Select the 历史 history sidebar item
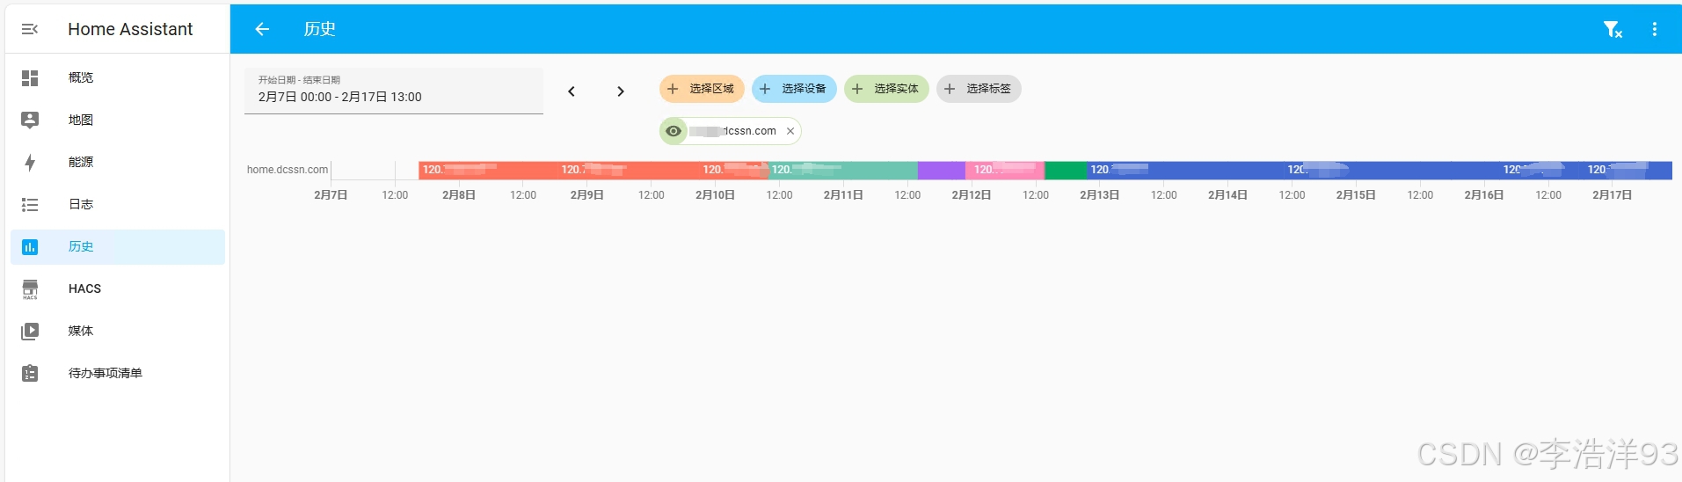 118,246
